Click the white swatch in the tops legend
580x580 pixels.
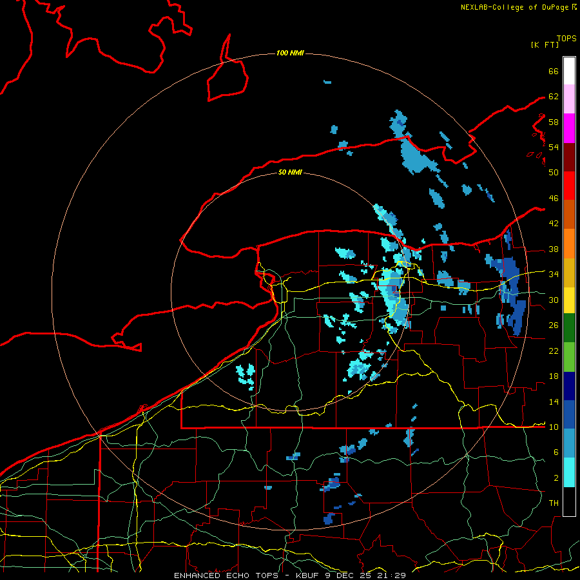coord(569,71)
